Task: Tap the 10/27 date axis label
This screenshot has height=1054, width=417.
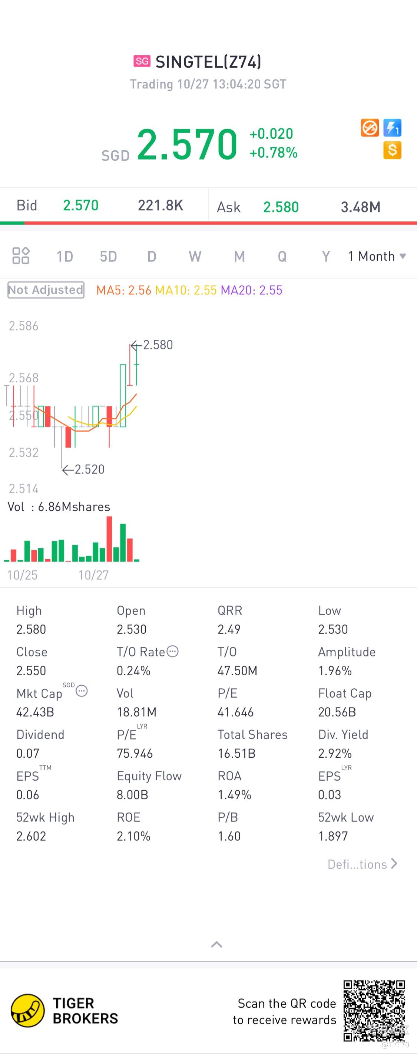Action: [94, 575]
